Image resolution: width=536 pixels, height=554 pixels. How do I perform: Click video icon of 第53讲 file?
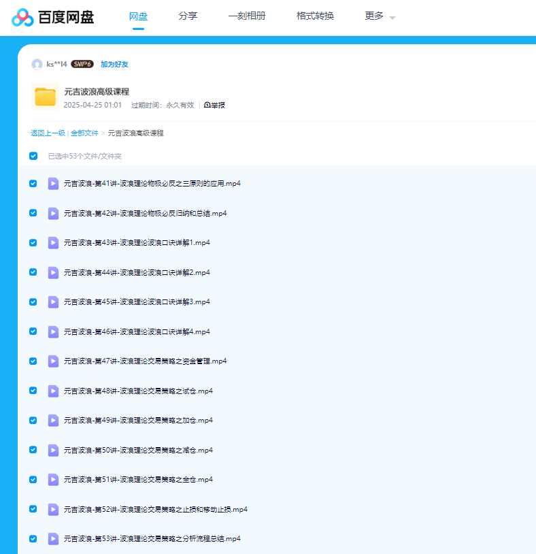(x=53, y=538)
